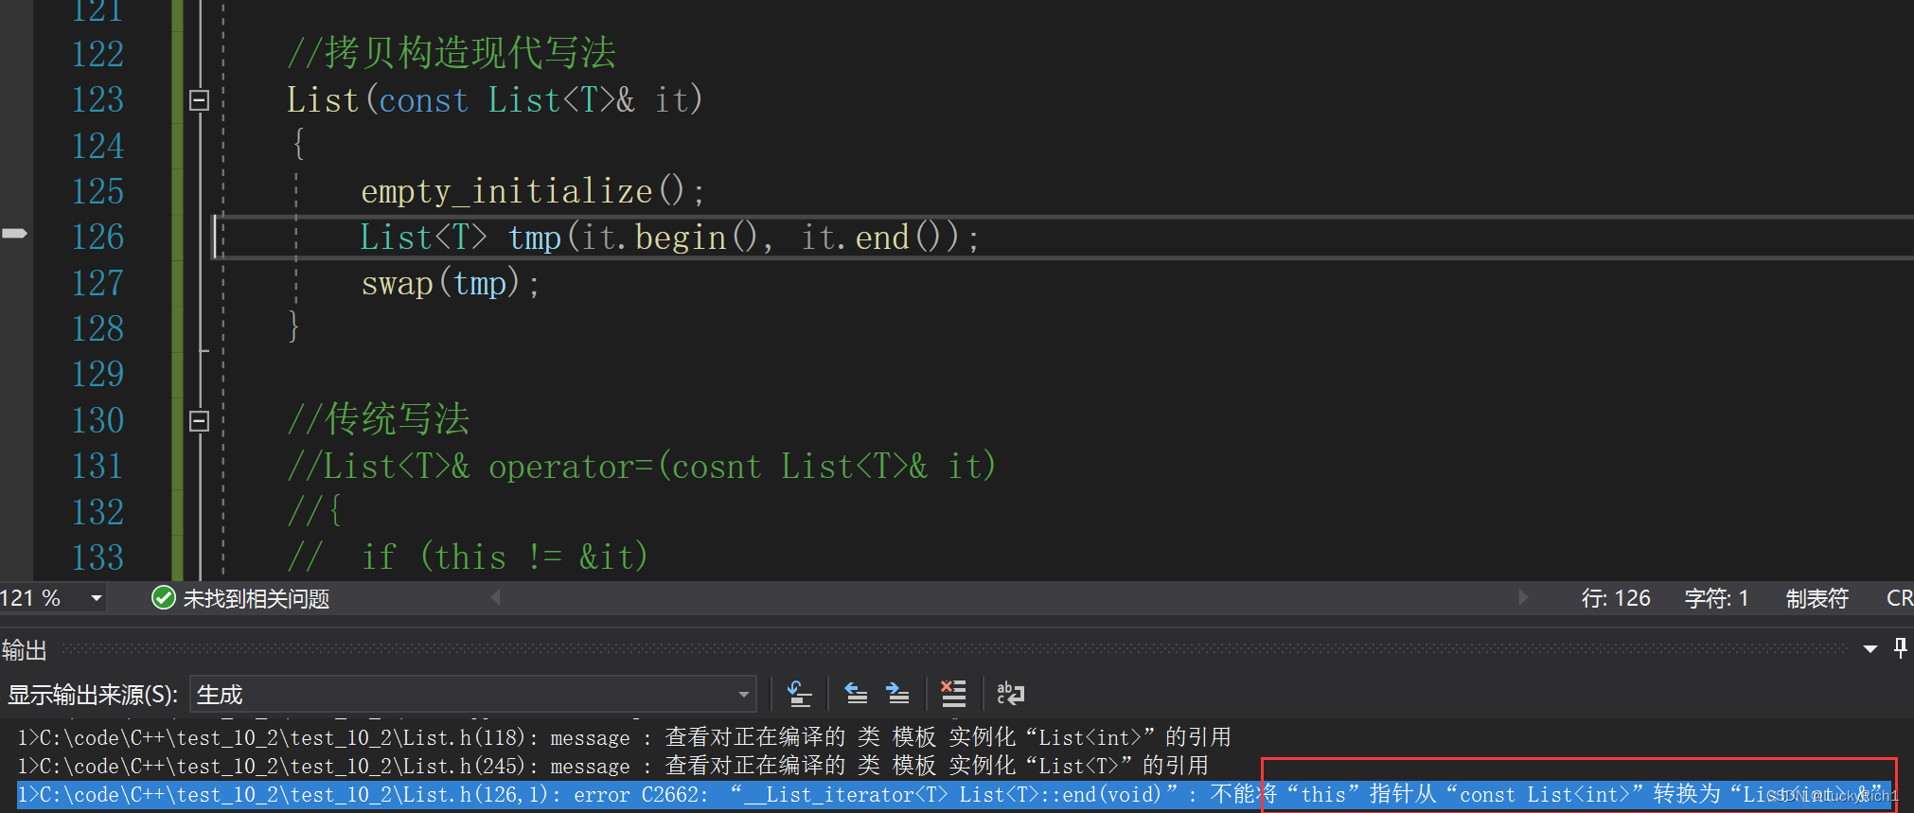Click line number 123 in the gutter
The image size is (1914, 813).
[x=97, y=99]
